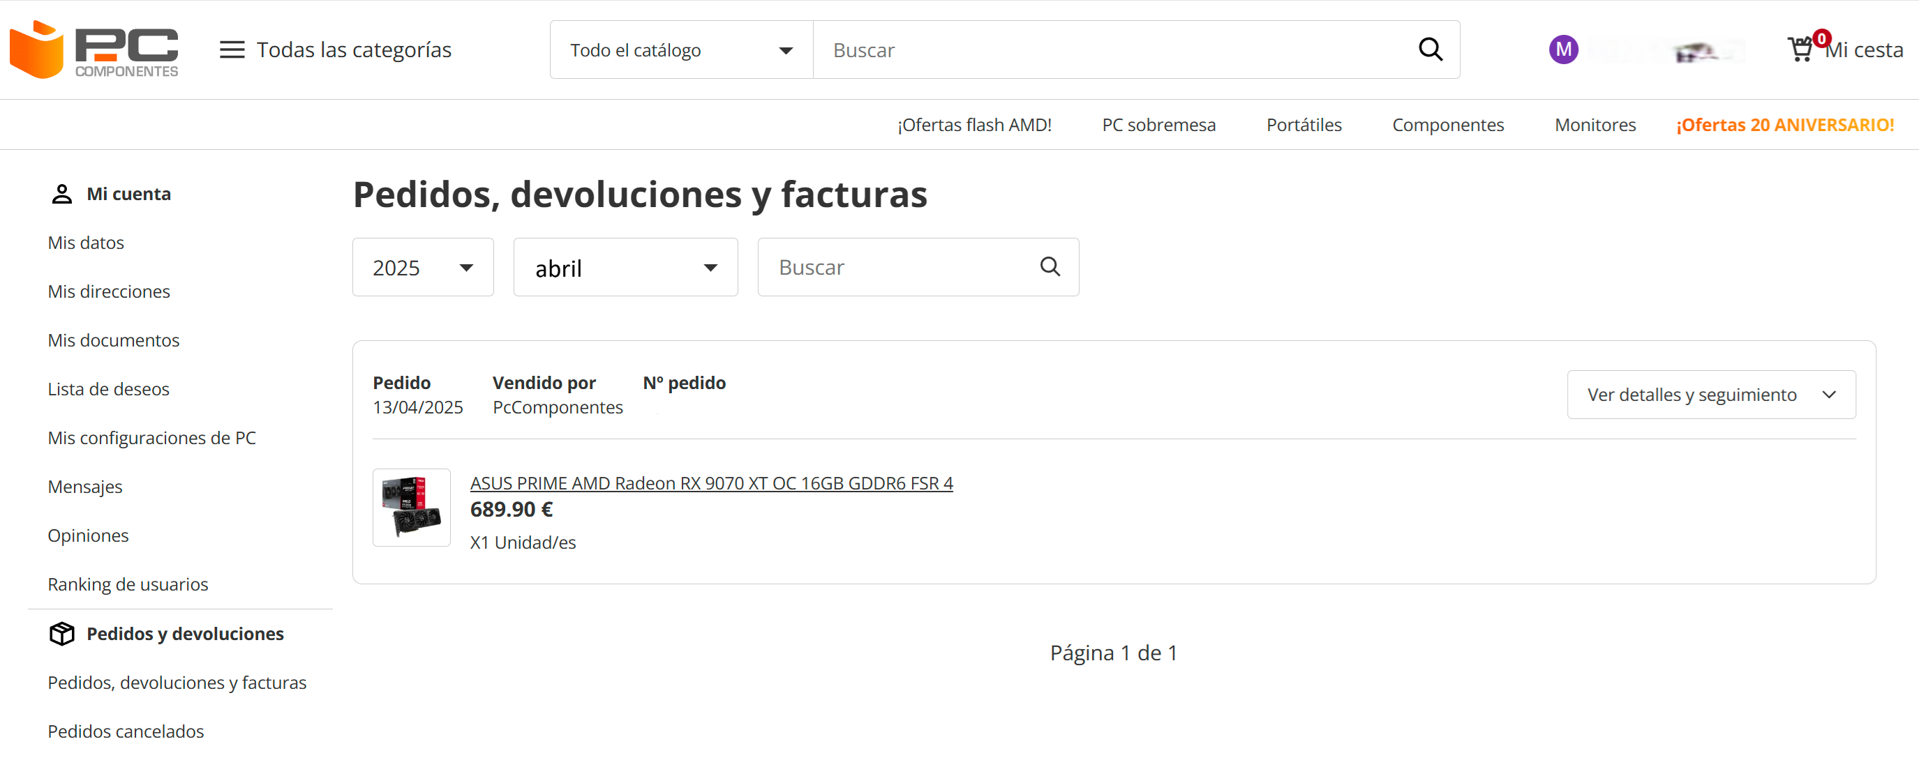Open the shopping cart icon
The height and width of the screenshot is (760, 1919).
point(1800,50)
